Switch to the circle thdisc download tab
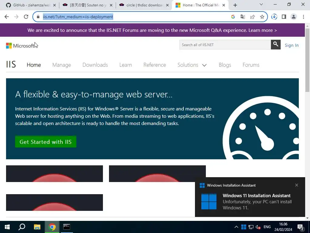The height and width of the screenshot is (233, 310). pos(144,5)
